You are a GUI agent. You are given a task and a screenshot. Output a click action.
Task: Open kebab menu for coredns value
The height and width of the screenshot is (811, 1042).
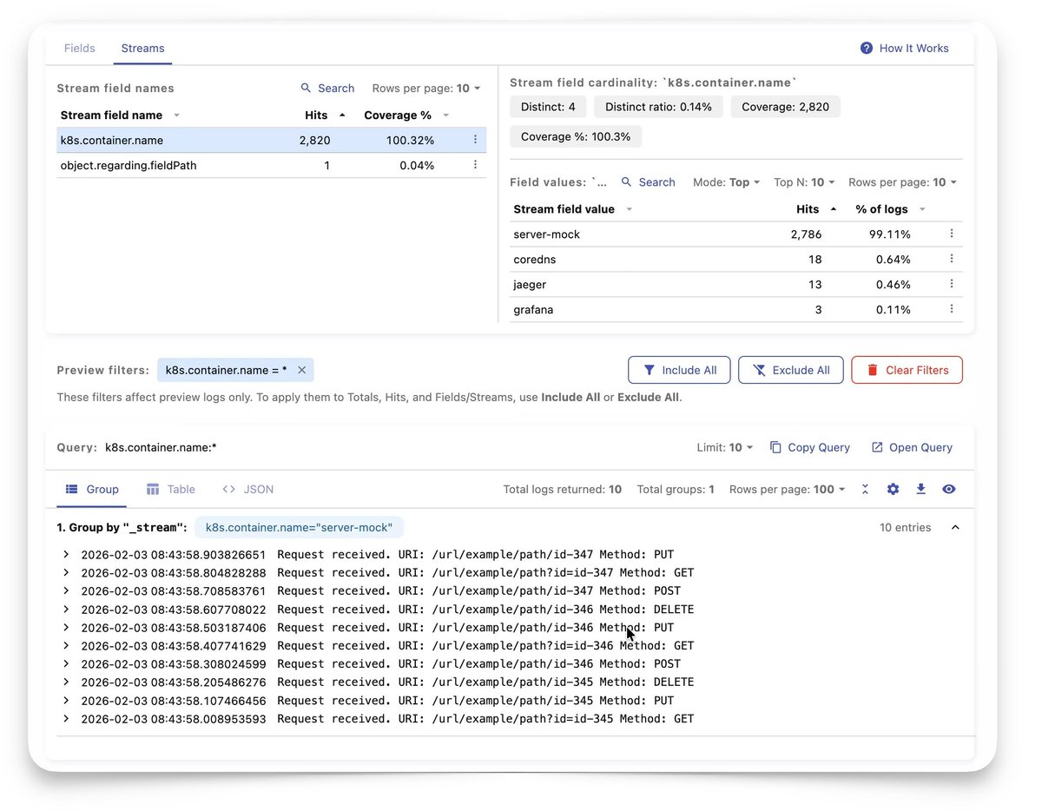coord(952,259)
